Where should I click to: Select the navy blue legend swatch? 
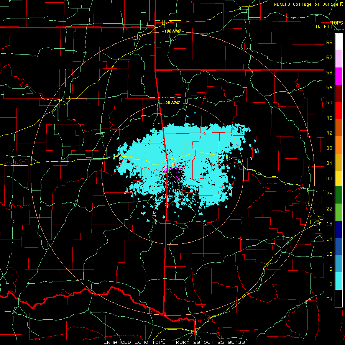point(338,230)
